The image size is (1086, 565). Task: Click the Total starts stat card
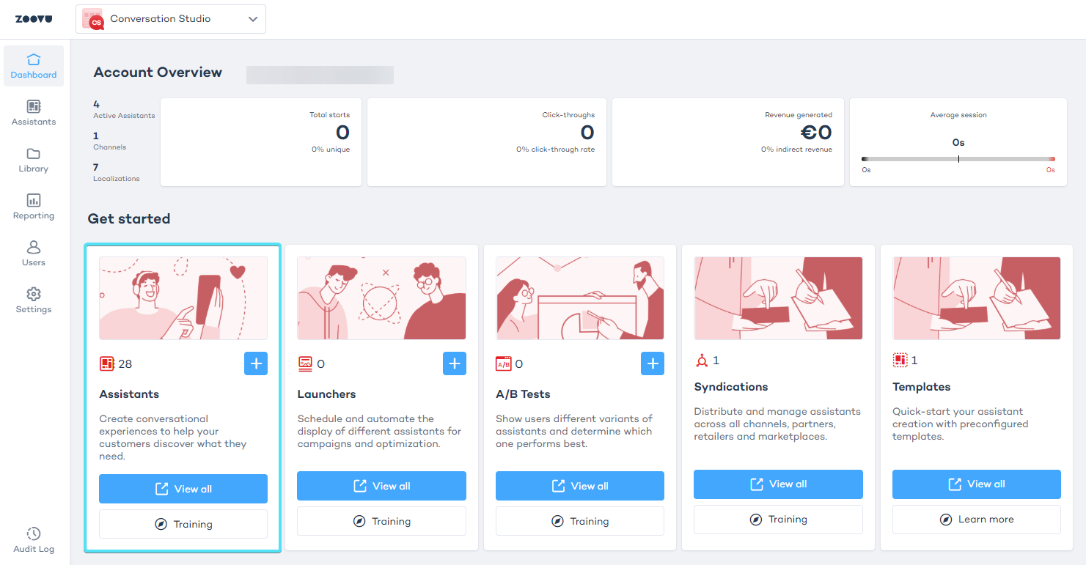pos(260,142)
